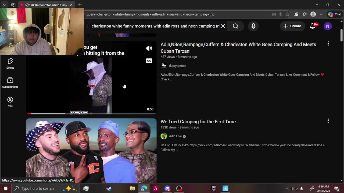Screen dimensions: 344x193
Task: Open the YouTube notifications bell
Action: pos(313,26)
